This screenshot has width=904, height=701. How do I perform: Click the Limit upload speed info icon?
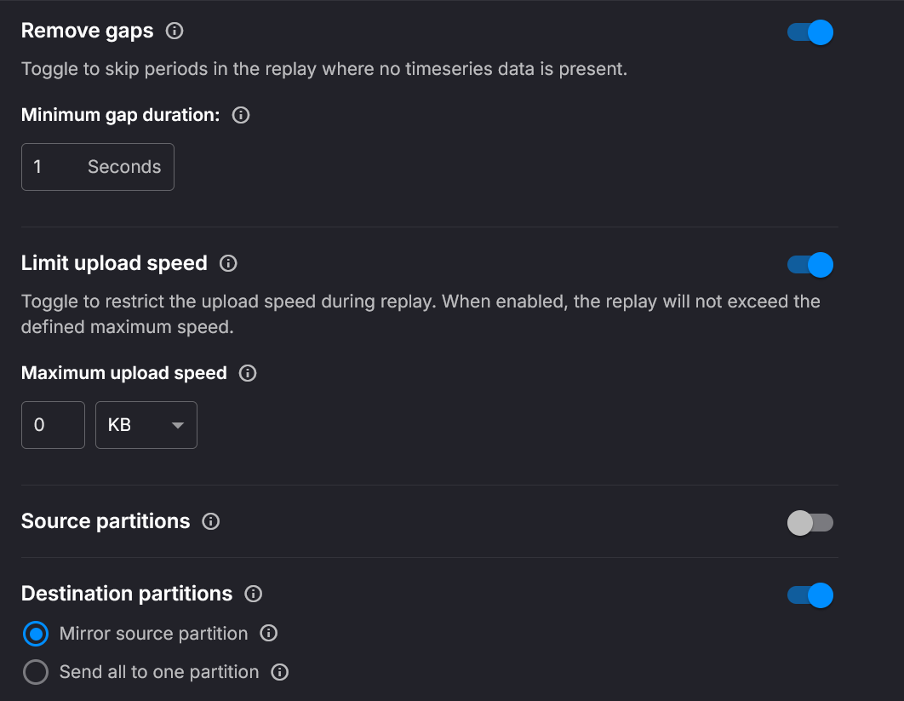click(227, 264)
